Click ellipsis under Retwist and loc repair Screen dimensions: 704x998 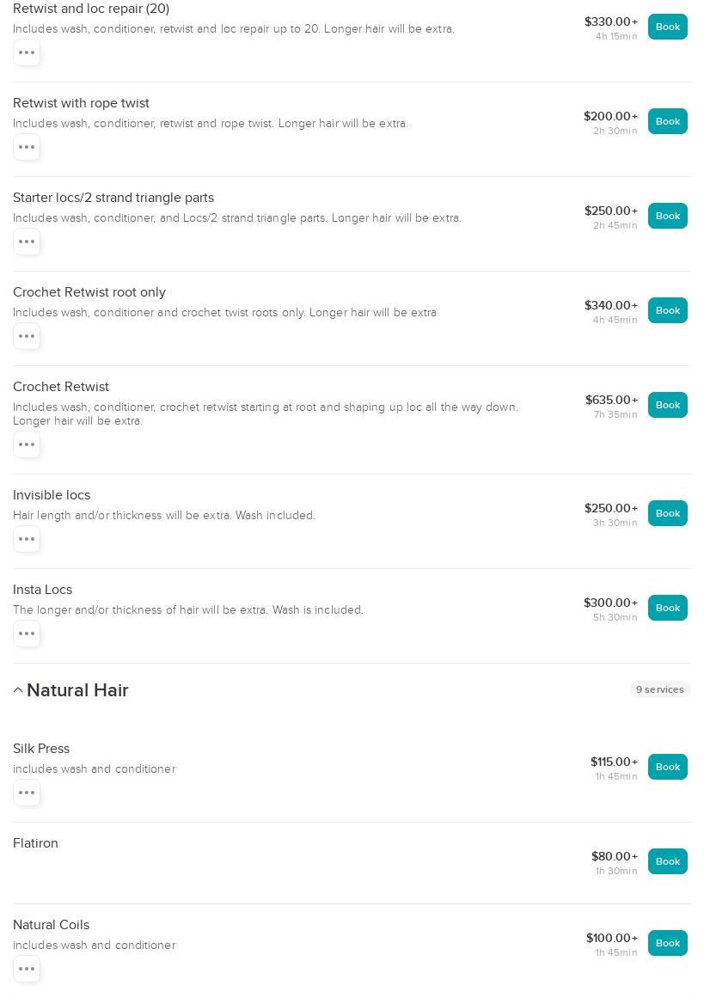click(x=27, y=52)
